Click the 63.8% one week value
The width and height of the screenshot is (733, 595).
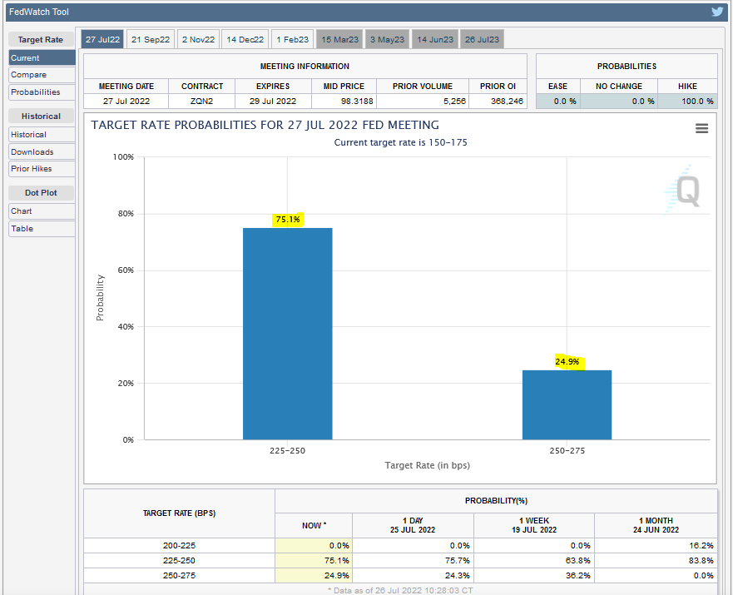[577, 560]
